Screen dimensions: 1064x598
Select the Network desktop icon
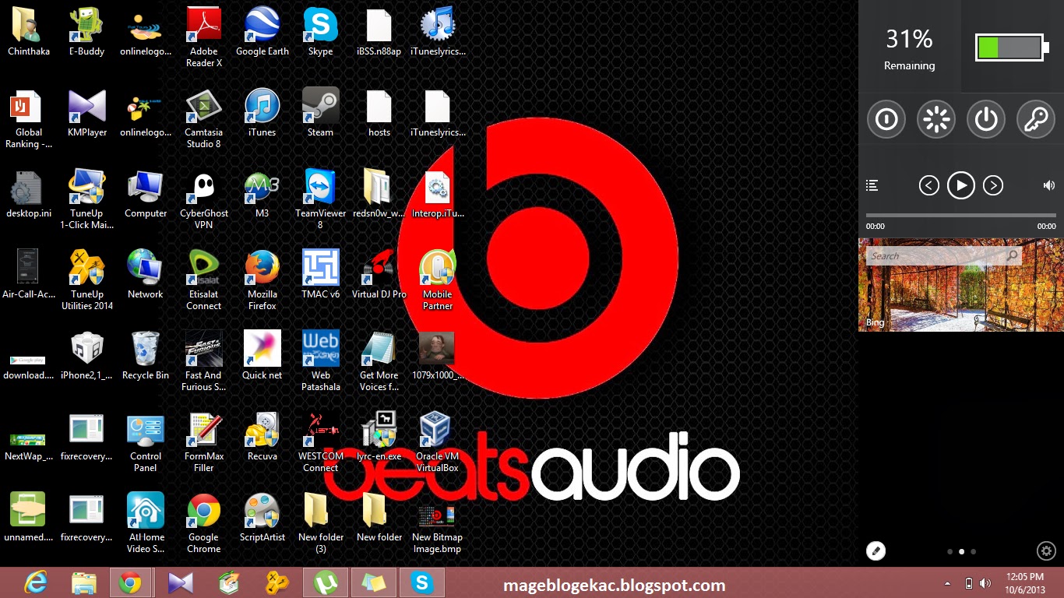pyautogui.click(x=146, y=274)
